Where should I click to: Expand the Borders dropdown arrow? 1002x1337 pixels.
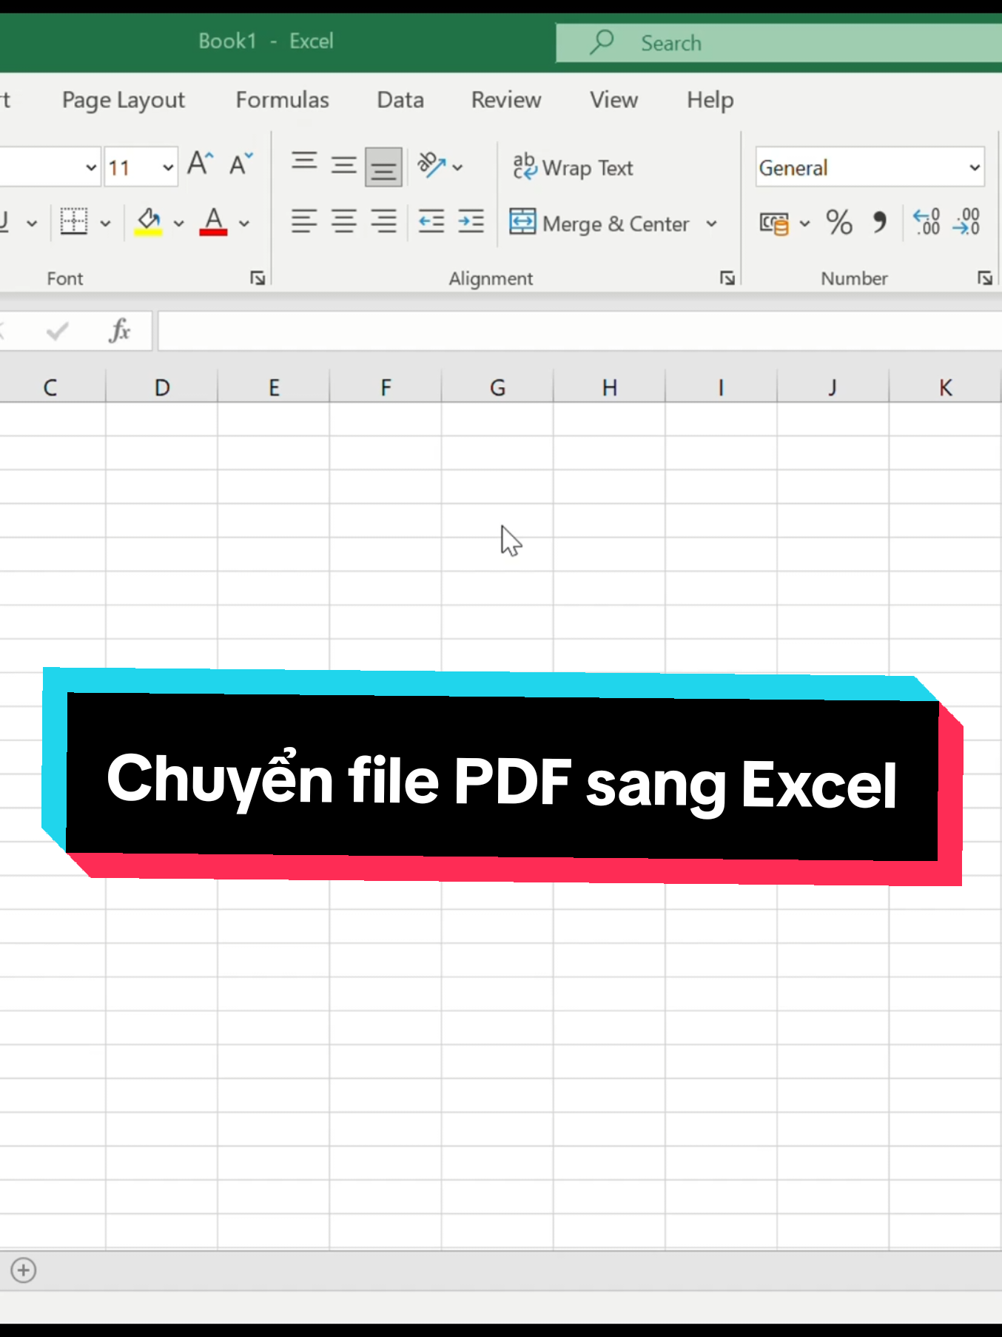point(105,223)
